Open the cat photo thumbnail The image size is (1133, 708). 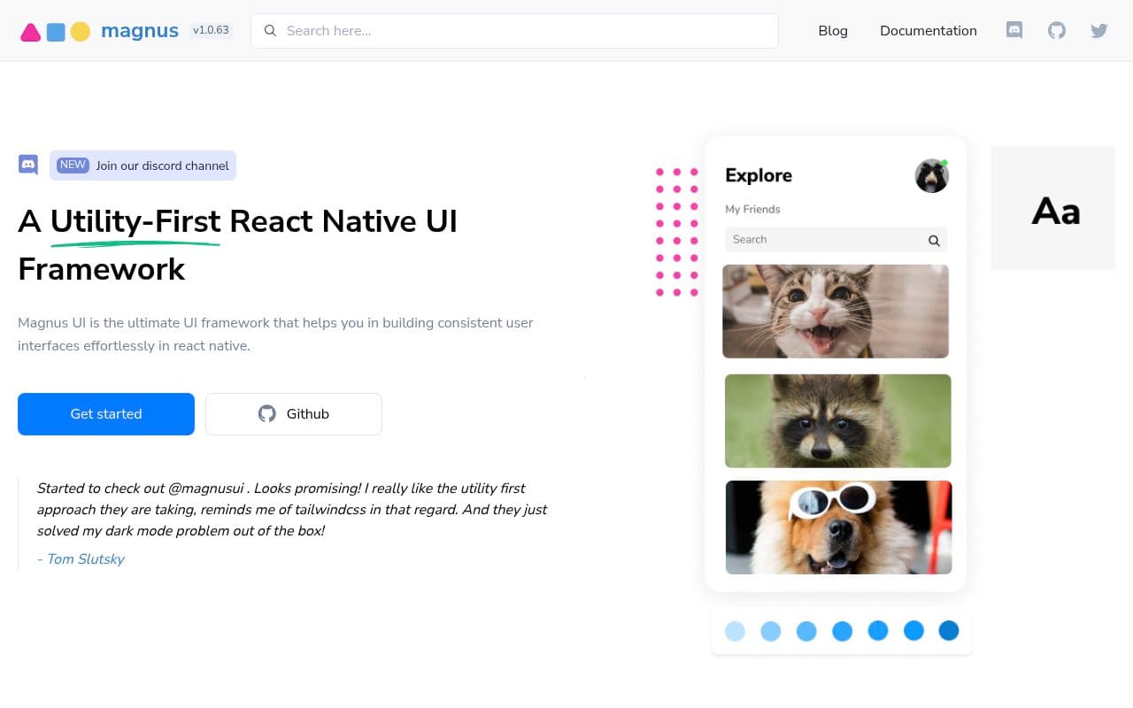[x=836, y=312]
